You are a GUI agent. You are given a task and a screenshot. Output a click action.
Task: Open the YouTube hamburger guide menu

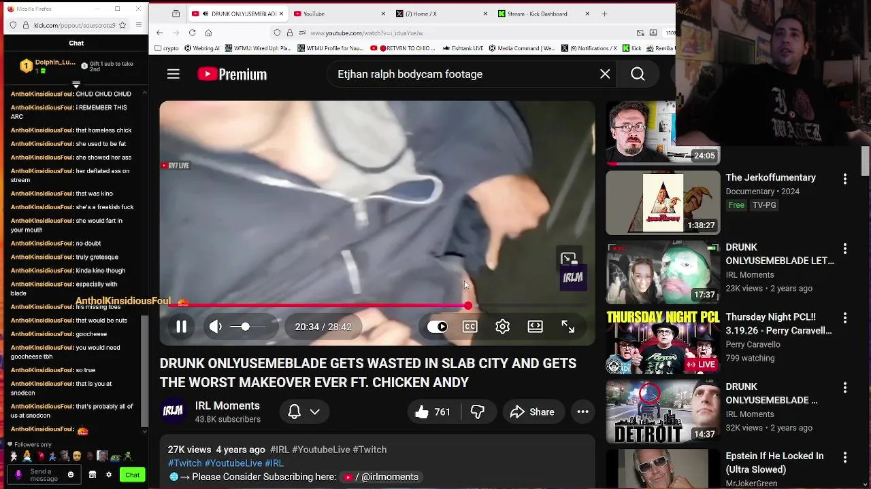(174, 74)
